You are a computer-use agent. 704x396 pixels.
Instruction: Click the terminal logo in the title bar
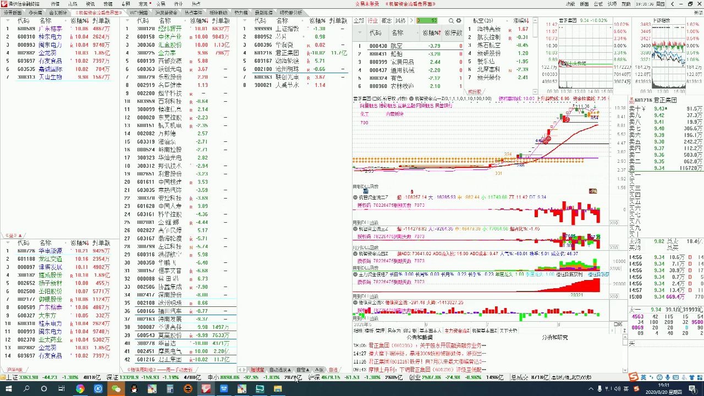(5, 4)
